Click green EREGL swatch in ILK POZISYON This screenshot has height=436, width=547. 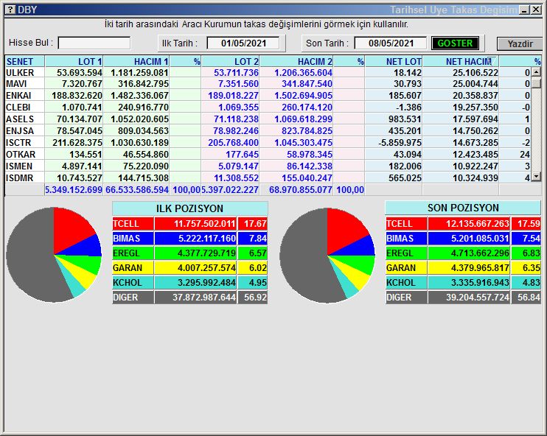133,253
